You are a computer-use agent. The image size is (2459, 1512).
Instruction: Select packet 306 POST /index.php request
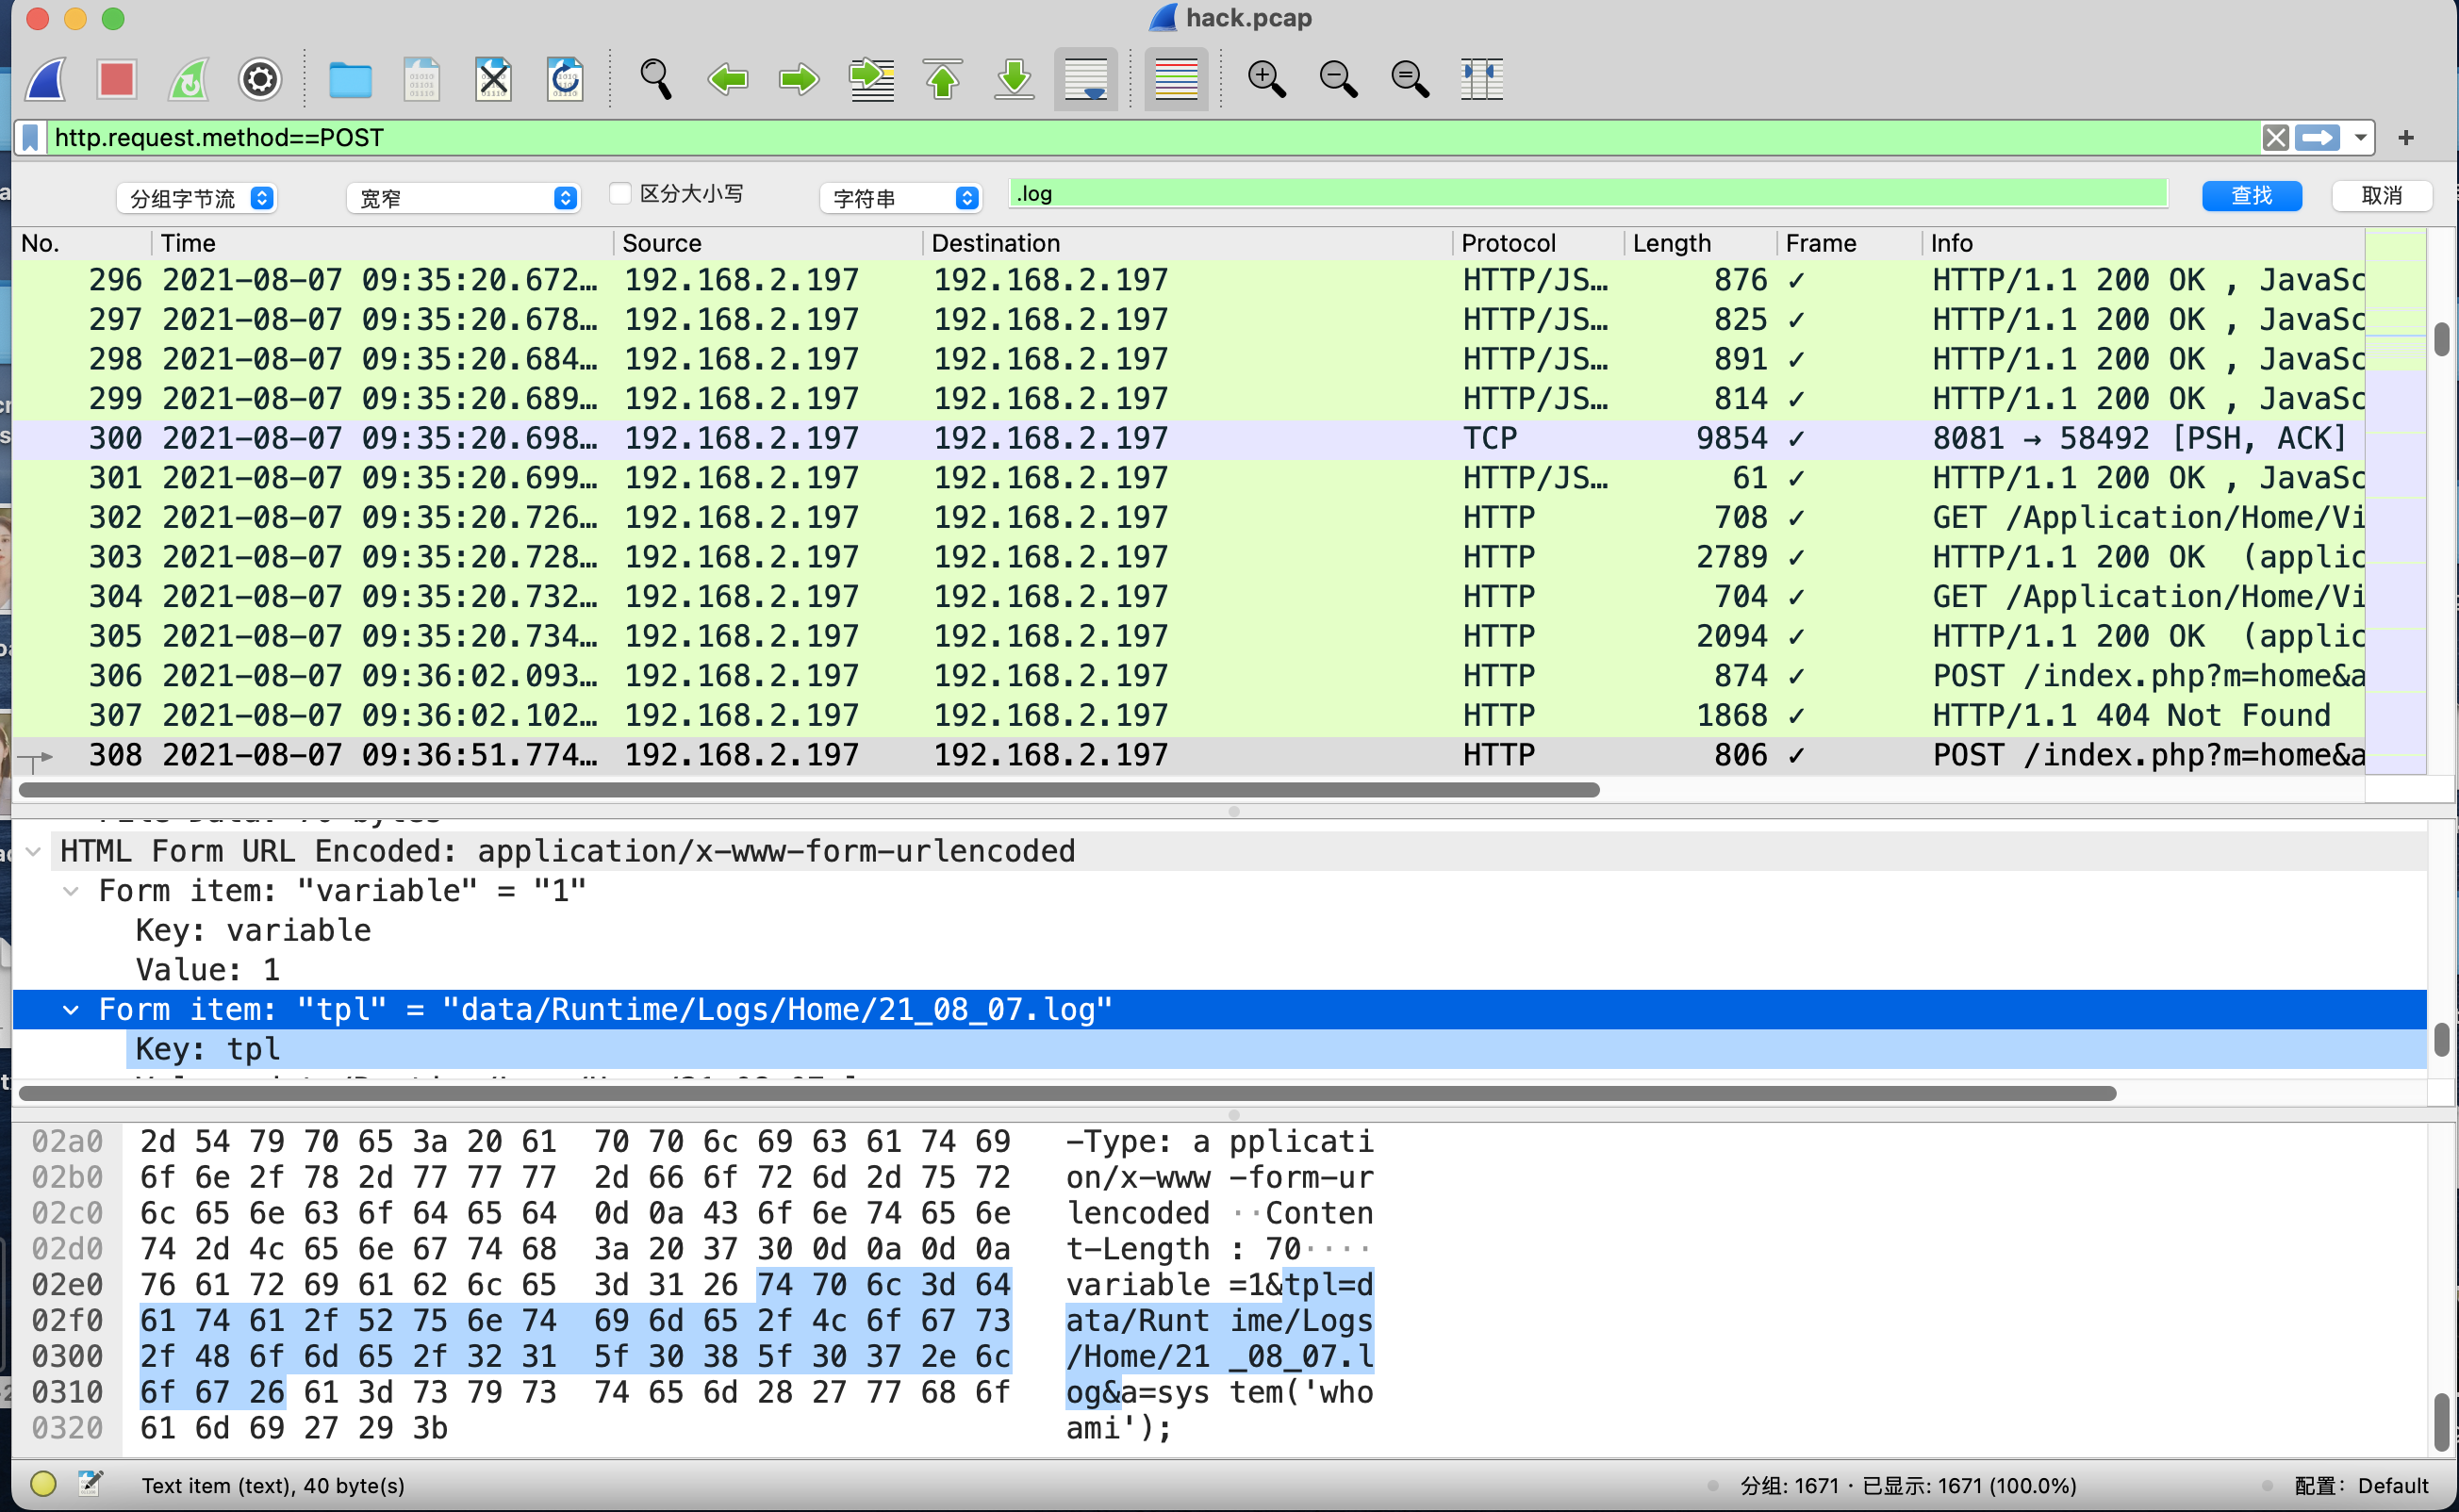1188,676
